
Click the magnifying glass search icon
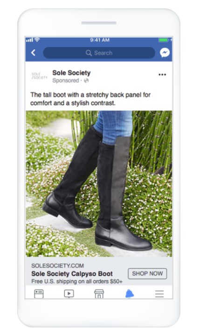point(89,53)
